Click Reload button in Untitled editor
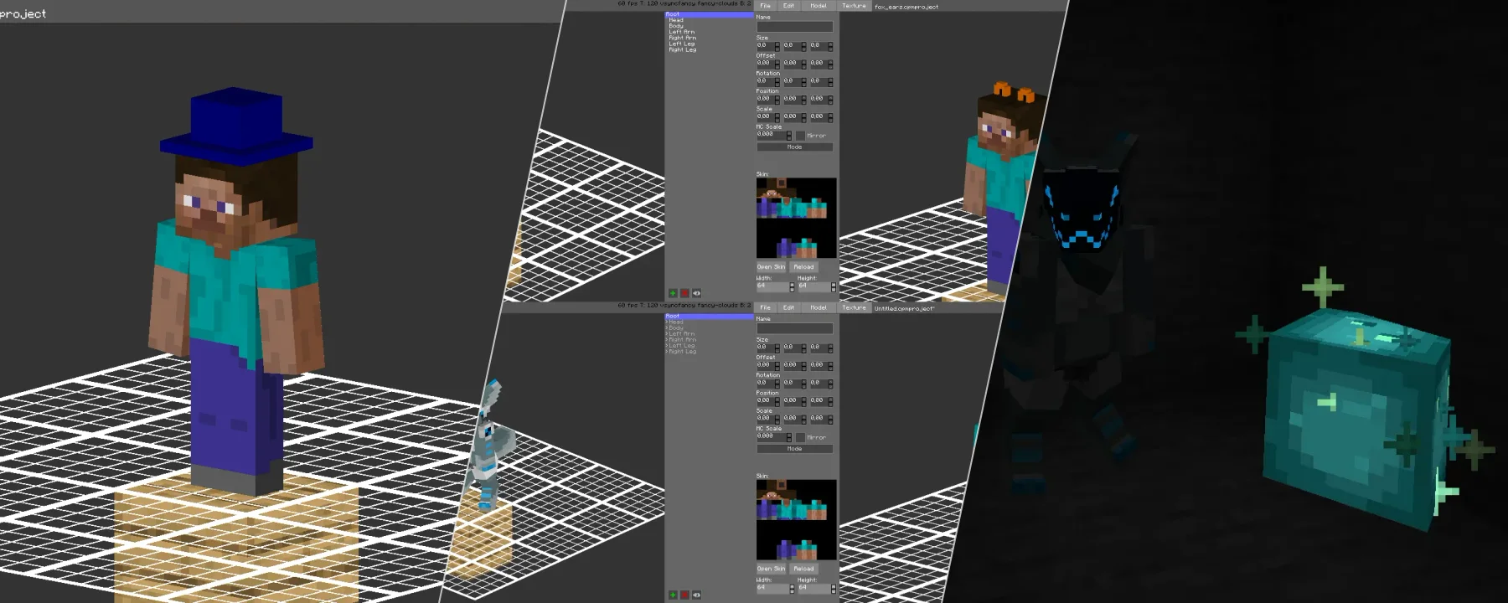1508x603 pixels. click(803, 569)
